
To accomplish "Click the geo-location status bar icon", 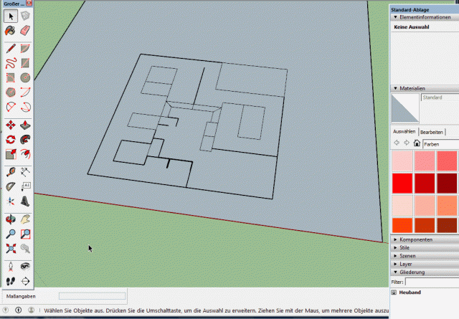I will 5,310.
